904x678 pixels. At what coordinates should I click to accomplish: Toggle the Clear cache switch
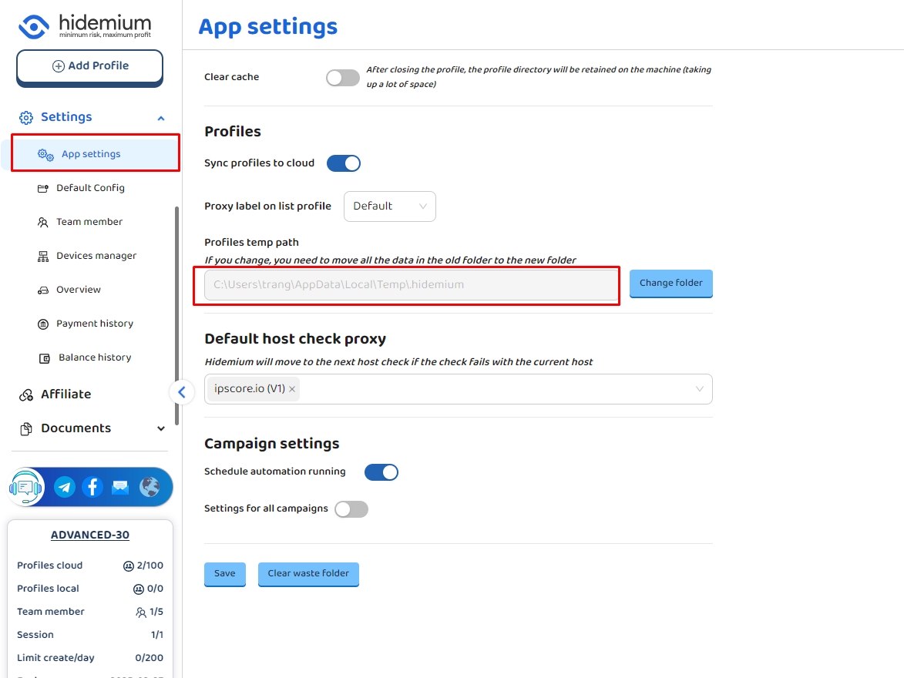343,77
